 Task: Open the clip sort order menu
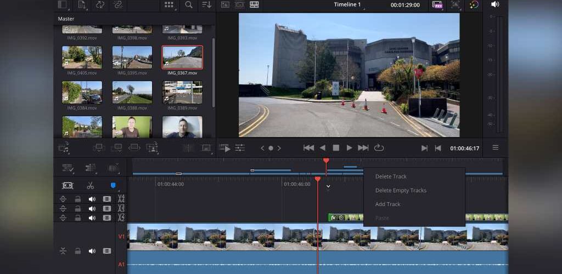click(206, 4)
